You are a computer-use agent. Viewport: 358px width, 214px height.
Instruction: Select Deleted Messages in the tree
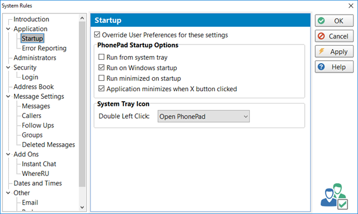(x=49, y=144)
